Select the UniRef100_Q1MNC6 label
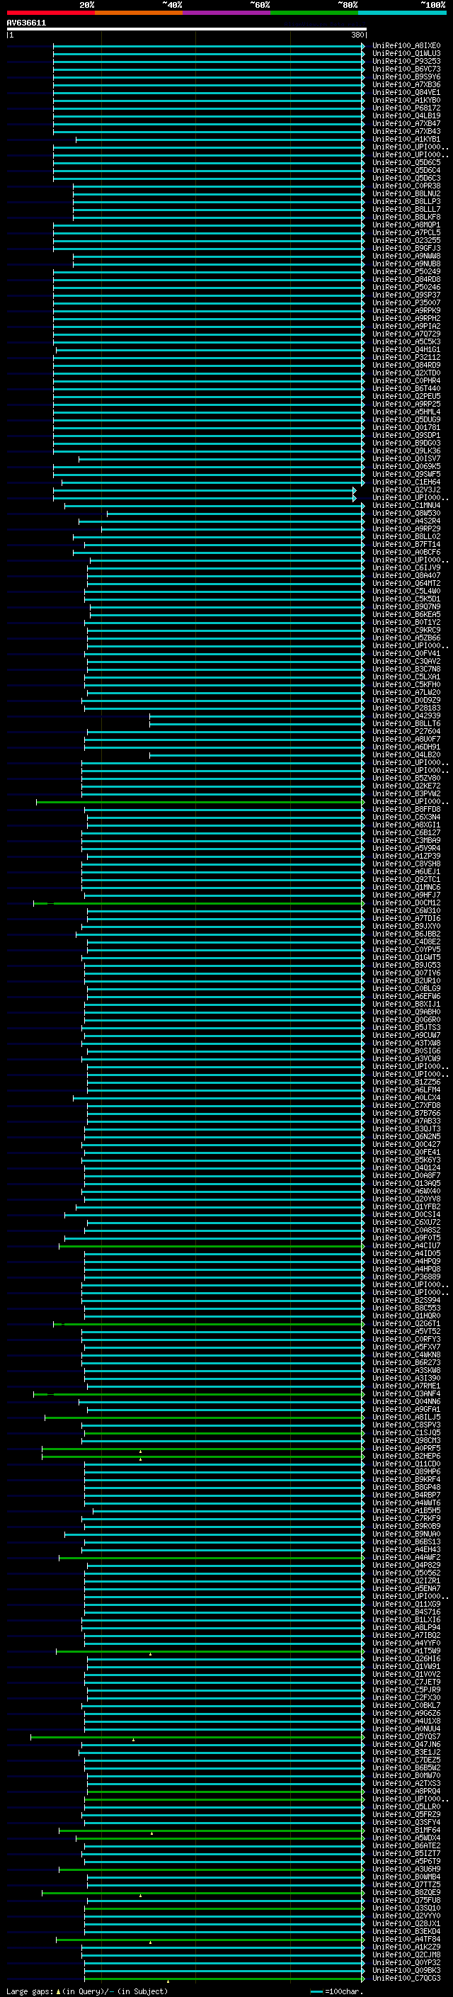 pyautogui.click(x=406, y=887)
